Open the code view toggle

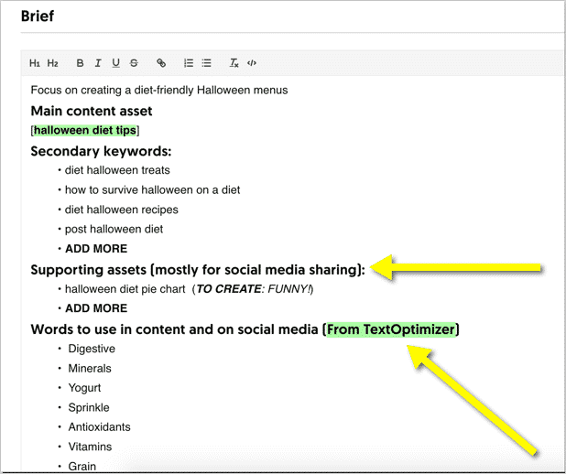(x=252, y=63)
